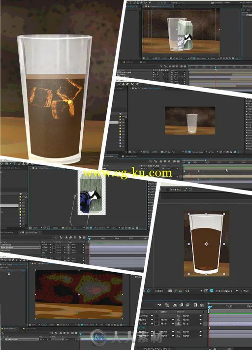The image size is (252, 350).
Task: Open composition mini-flowchart in bottom-right timeline
Action: pyautogui.click(x=159, y=305)
